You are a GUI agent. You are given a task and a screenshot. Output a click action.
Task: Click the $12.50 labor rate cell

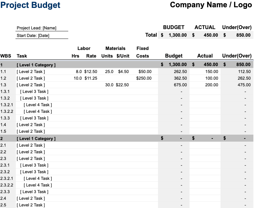click(91, 71)
